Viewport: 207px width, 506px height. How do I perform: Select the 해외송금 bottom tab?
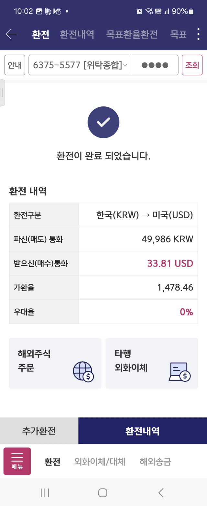(x=155, y=461)
